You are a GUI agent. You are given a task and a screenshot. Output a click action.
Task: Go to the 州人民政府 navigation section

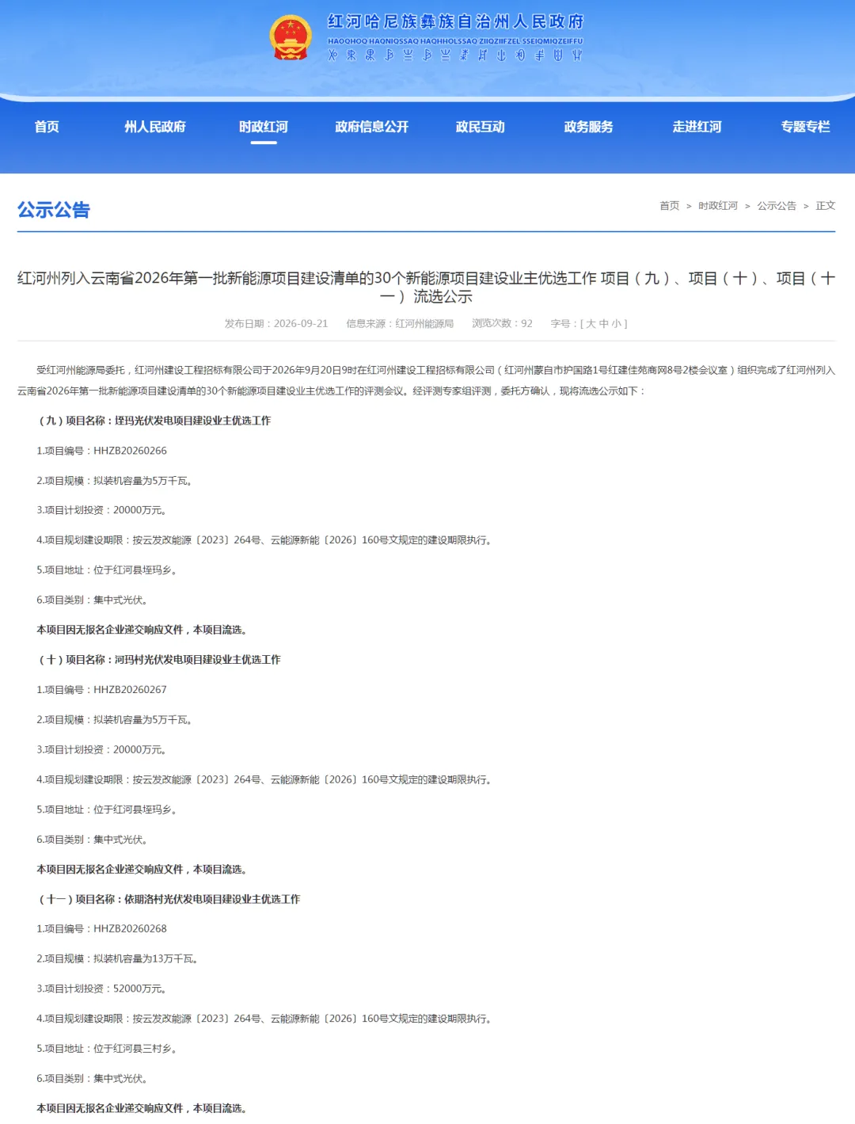tap(155, 127)
